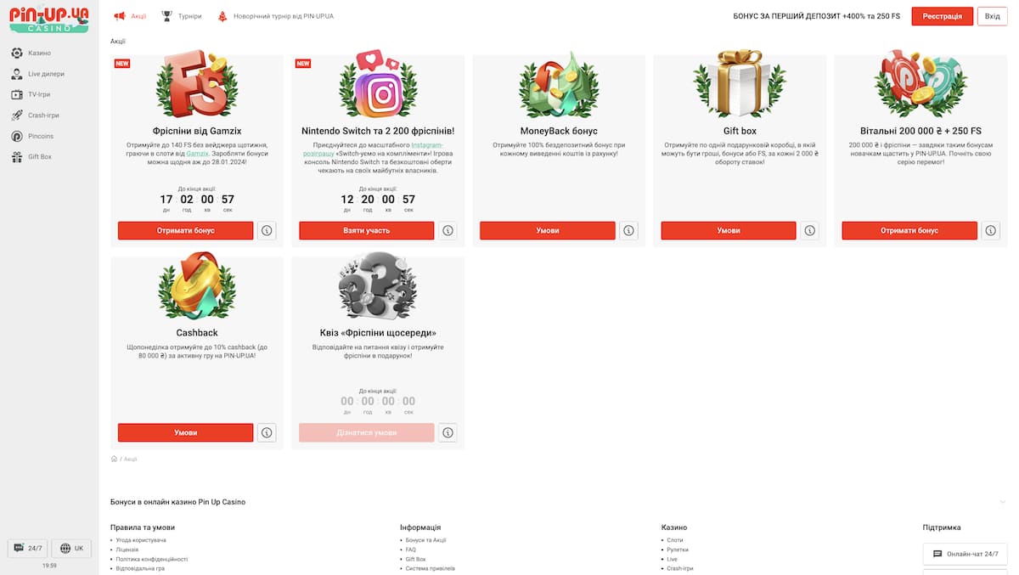This screenshot has height=575, width=1019.
Task: Show info icon for MoneyBack бонус
Action: [628, 230]
